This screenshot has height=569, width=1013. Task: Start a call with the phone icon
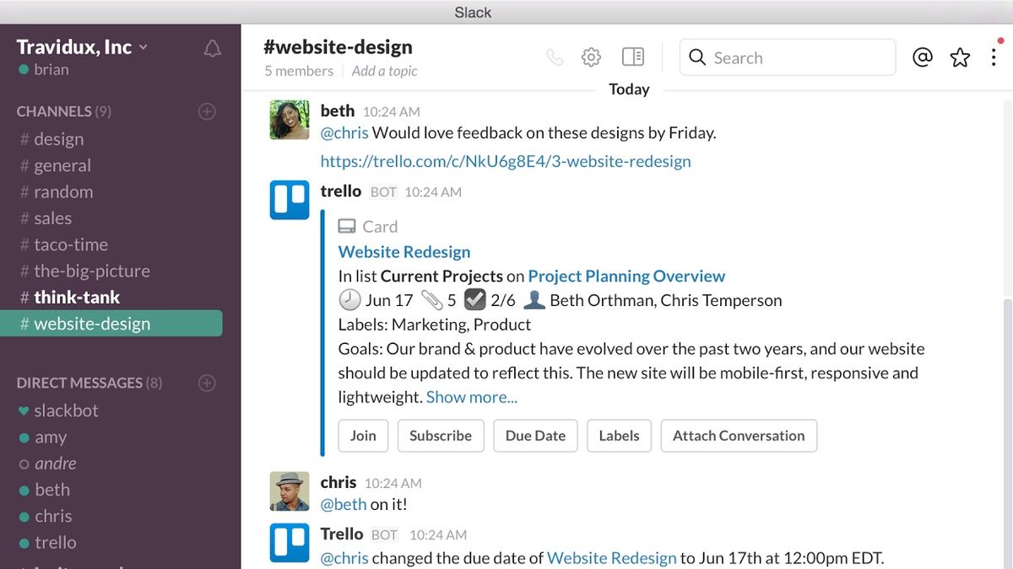[x=555, y=57]
